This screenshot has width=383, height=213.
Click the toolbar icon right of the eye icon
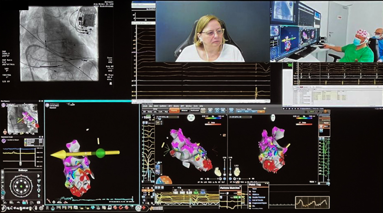[x=217, y=110]
